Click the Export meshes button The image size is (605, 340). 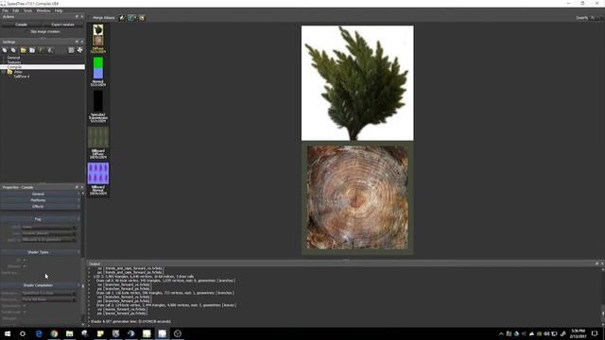tap(62, 25)
